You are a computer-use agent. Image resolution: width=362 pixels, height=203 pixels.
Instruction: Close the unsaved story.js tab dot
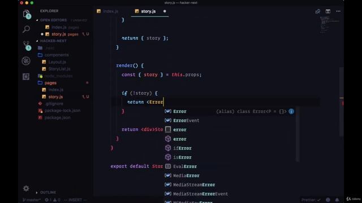click(x=165, y=11)
